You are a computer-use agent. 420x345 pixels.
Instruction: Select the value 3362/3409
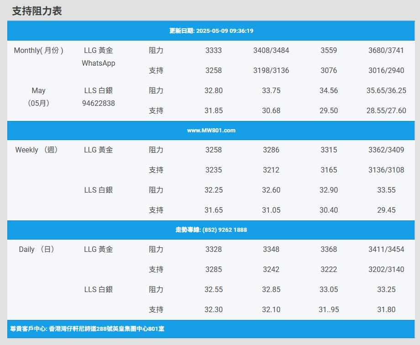386,150
